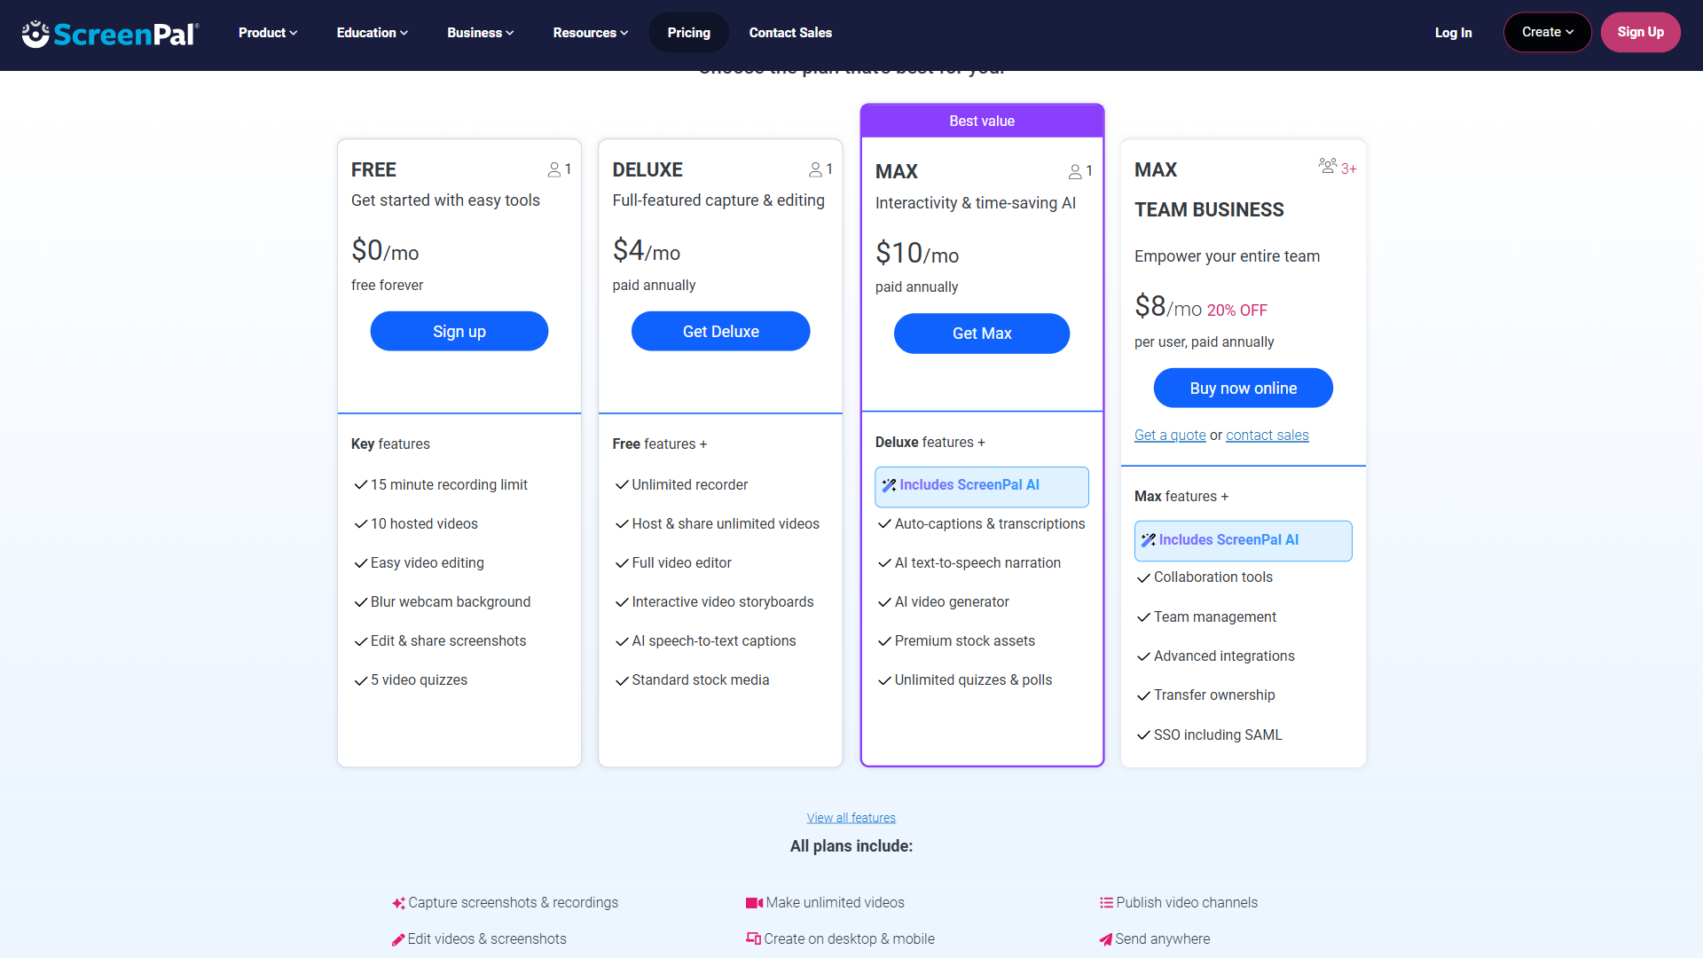This screenshot has height=958, width=1703.
Task: Click the camera icon beside Make unlimited videos
Action: point(754,903)
